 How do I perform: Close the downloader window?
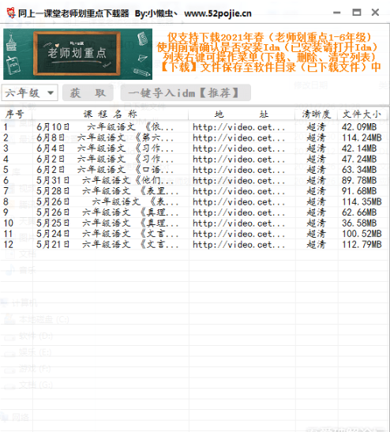[375, 13]
